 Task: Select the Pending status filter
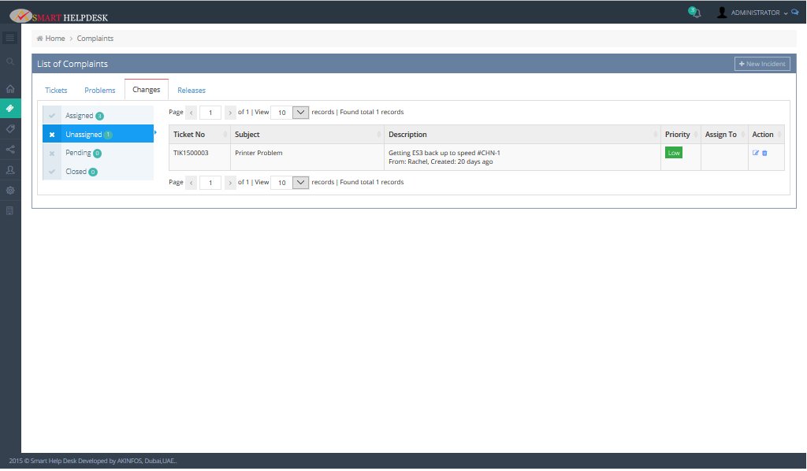tap(78, 153)
